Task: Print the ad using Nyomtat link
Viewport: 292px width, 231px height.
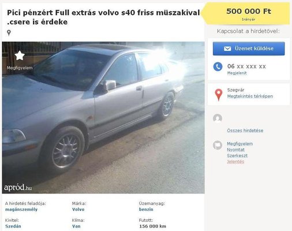Action: coord(235,150)
